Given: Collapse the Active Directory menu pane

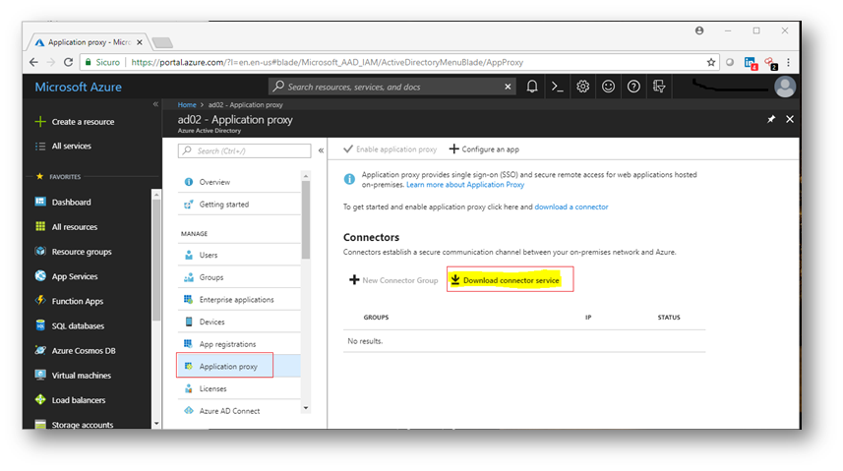Looking at the screenshot, I should click(x=321, y=150).
